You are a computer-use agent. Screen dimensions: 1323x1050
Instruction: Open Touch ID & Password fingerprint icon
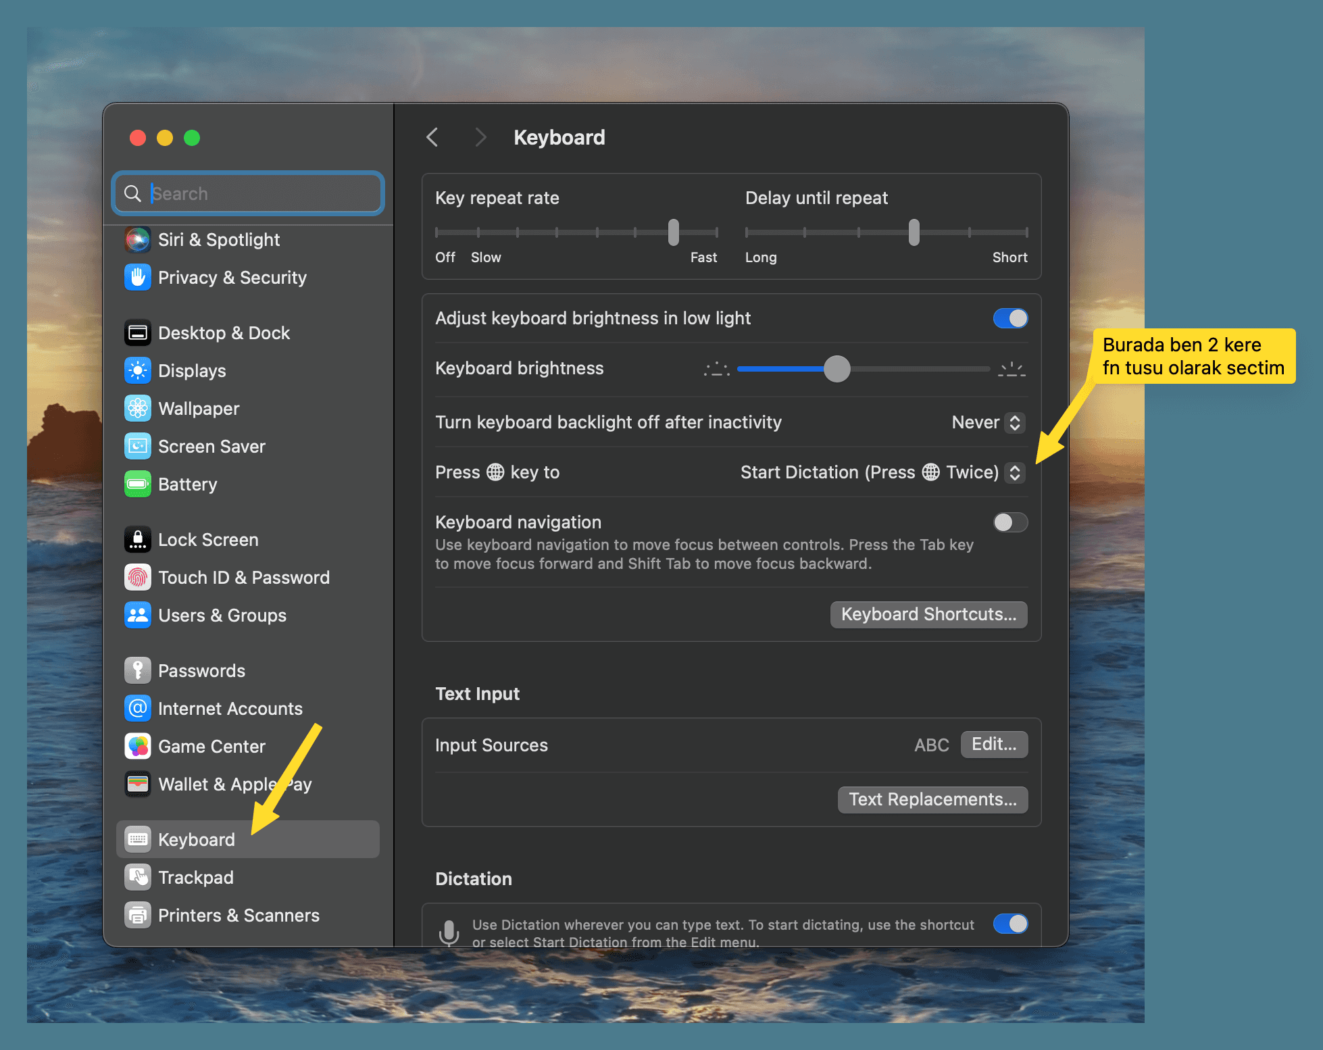138,578
